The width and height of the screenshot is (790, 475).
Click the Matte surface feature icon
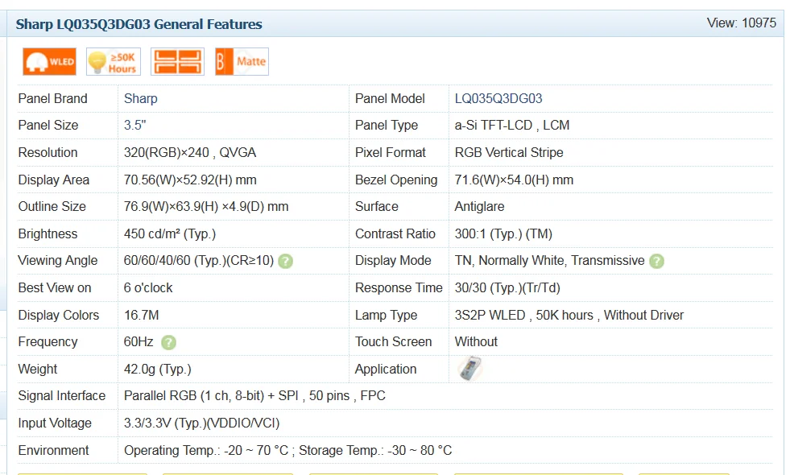[242, 61]
